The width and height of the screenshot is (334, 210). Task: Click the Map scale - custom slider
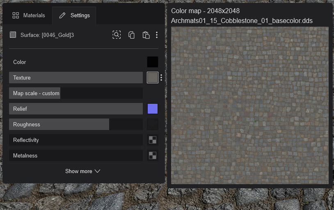click(x=76, y=93)
